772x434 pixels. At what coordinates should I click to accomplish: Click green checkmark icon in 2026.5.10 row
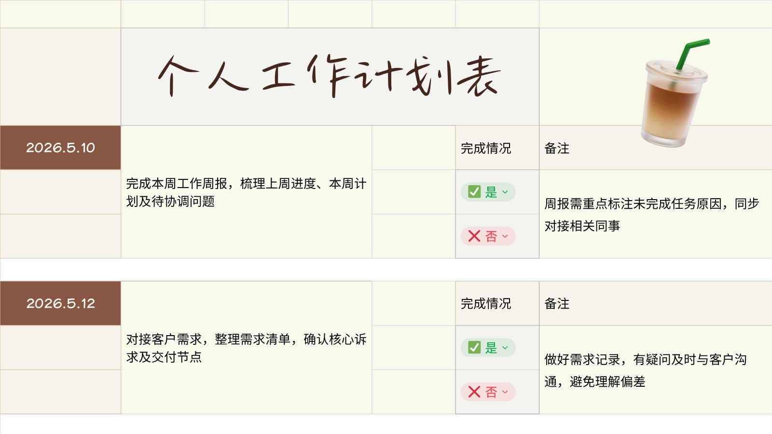click(474, 192)
